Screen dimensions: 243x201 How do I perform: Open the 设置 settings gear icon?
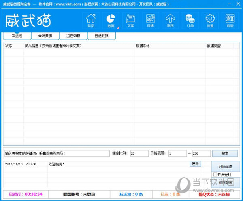click(x=210, y=21)
